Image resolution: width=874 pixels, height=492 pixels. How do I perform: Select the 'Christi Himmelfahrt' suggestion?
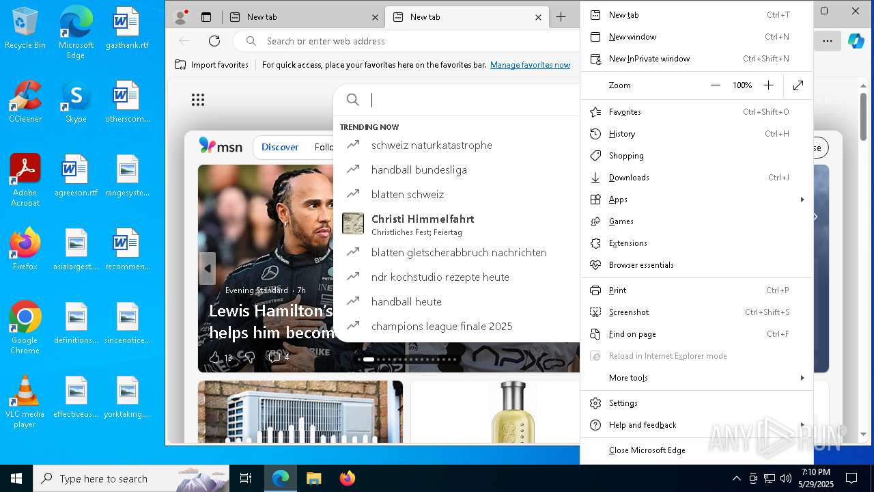[457, 223]
